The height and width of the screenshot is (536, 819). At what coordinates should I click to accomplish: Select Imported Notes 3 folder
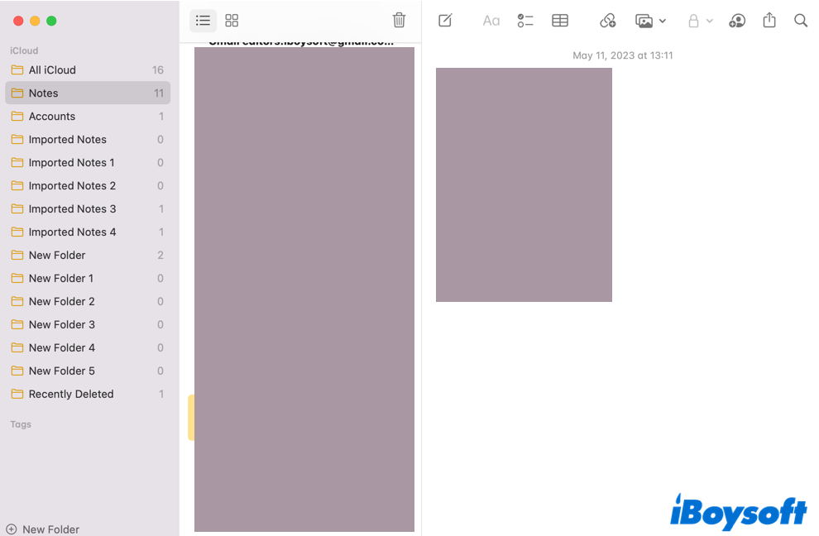tap(72, 209)
